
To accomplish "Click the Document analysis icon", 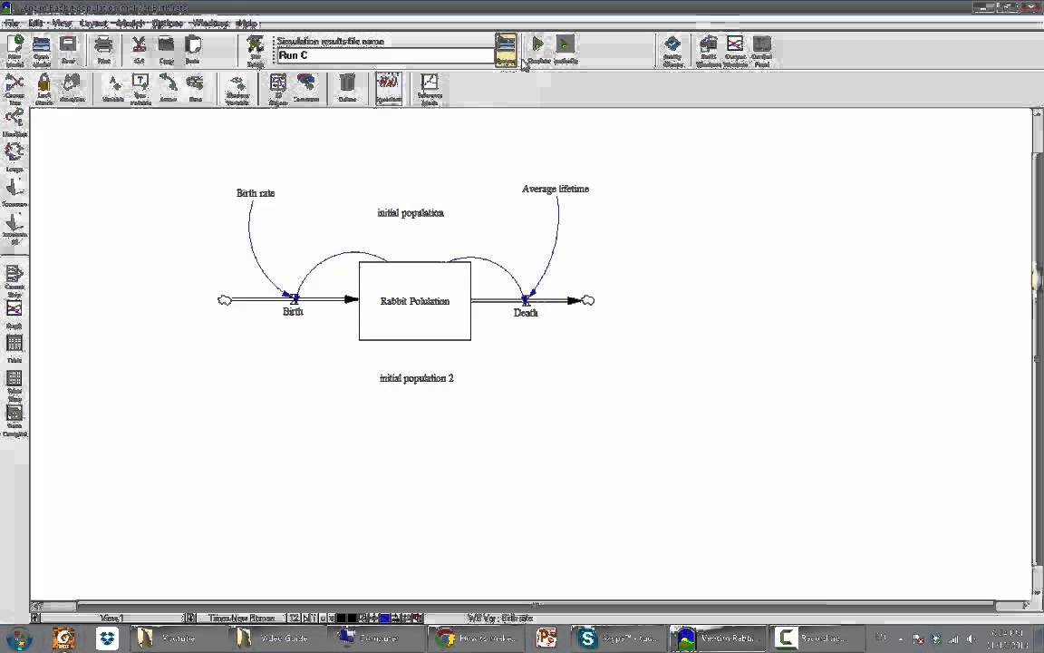I will (x=14, y=192).
